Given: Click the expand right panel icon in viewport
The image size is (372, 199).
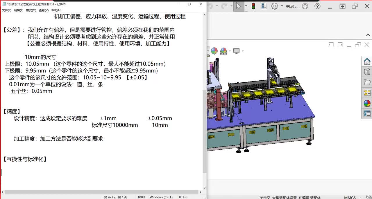Looking at the screenshot, I should point(340,44).
